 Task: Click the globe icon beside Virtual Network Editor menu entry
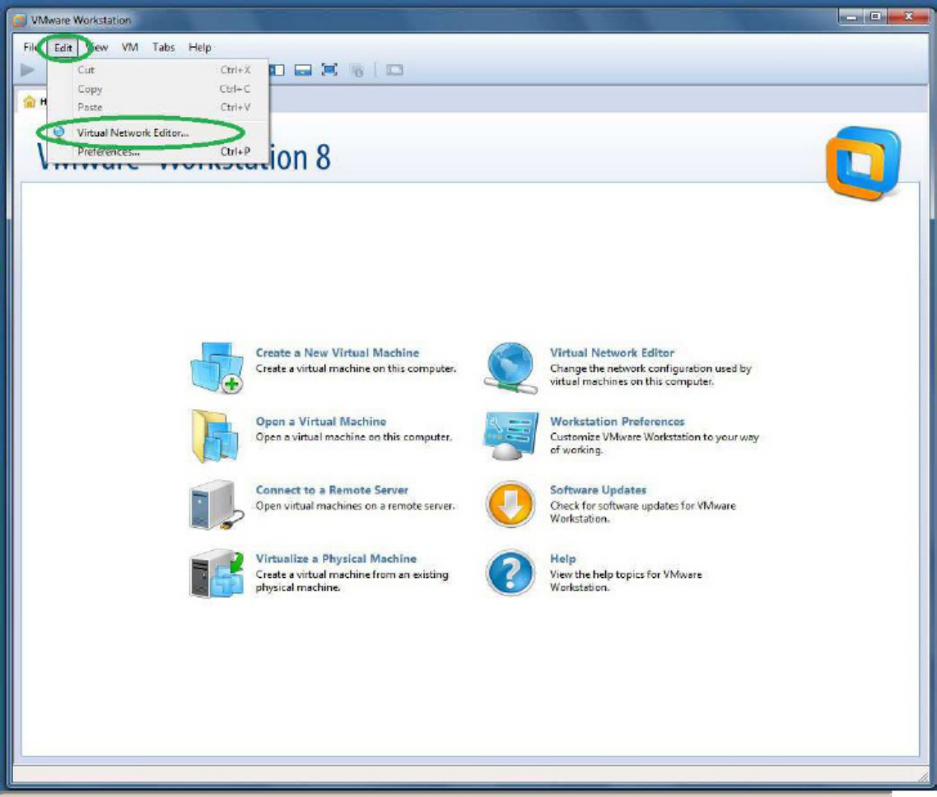tap(58, 132)
